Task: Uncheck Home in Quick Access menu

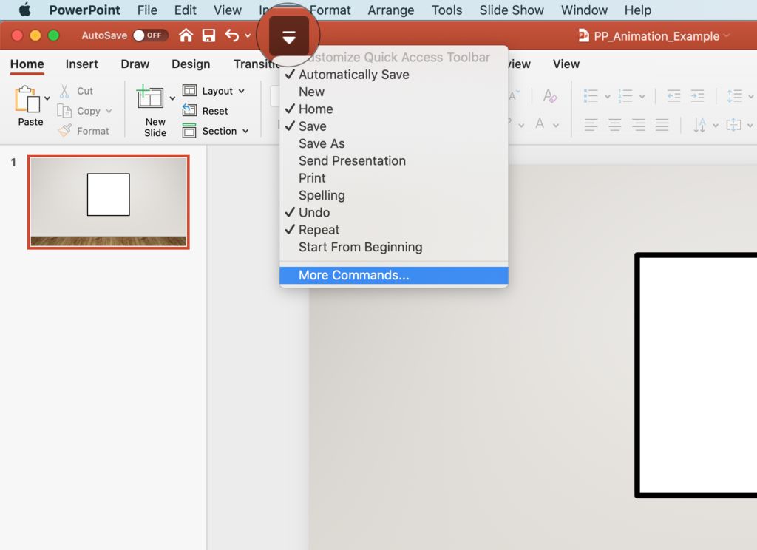Action: pyautogui.click(x=393, y=109)
